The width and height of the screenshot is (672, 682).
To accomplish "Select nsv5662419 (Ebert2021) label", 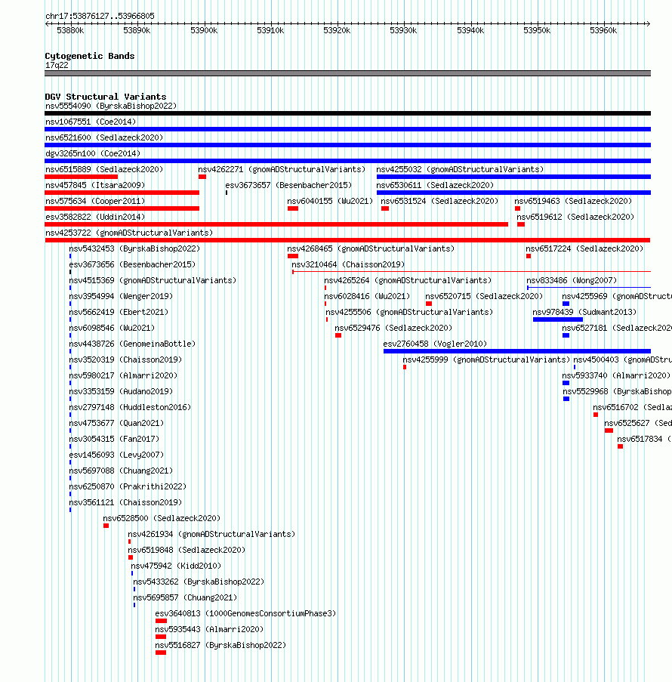I will coord(119,312).
